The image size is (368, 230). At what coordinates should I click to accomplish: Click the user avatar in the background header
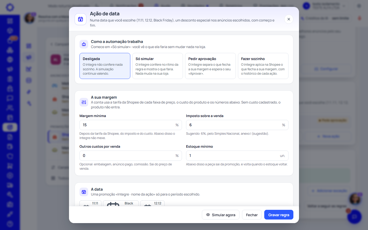(x=306, y=6)
